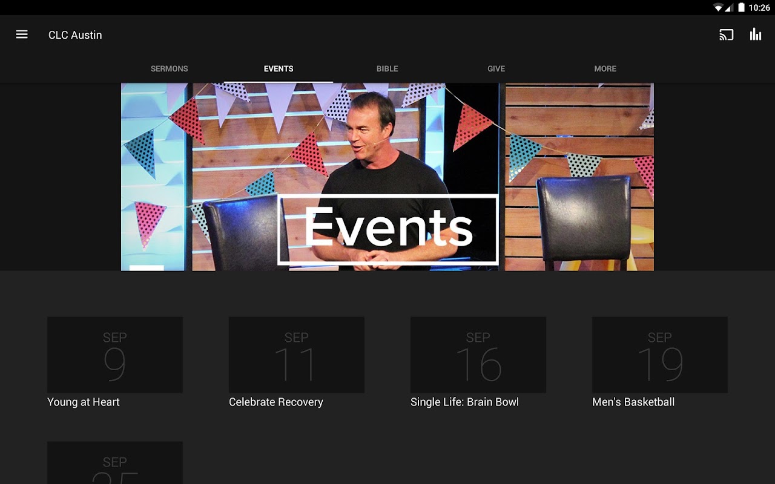Tap the Cast screen icon
Image resolution: width=775 pixels, height=484 pixels.
tap(726, 34)
